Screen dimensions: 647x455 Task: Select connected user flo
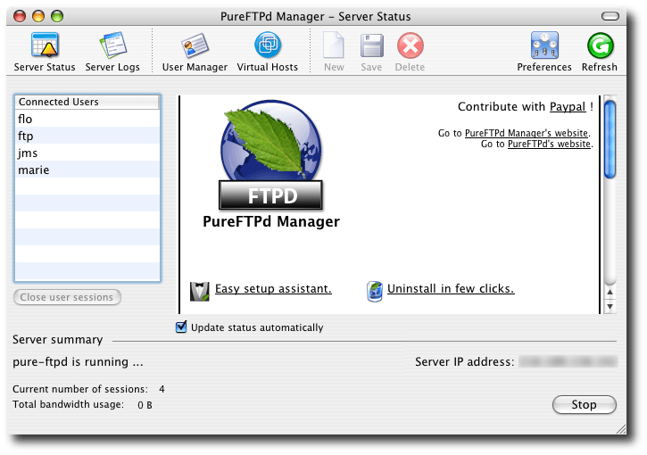[x=87, y=119]
